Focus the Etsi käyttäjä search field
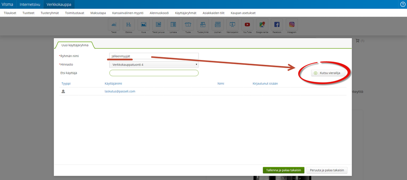The width and height of the screenshot is (407, 180). tap(154, 73)
